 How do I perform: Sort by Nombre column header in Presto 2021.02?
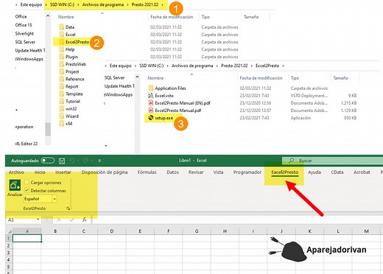pos(66,17)
